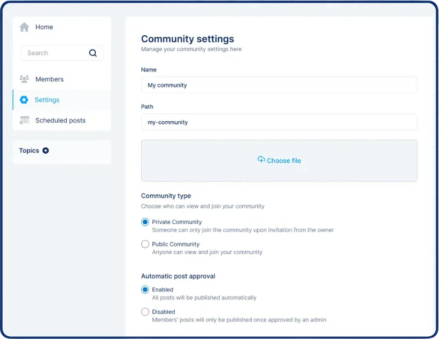Click the Settings gear icon
The width and height of the screenshot is (439, 339).
click(x=24, y=100)
